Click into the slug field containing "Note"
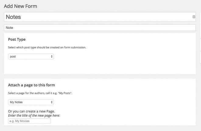Viewport: 201px width, 131px height. [91, 28]
